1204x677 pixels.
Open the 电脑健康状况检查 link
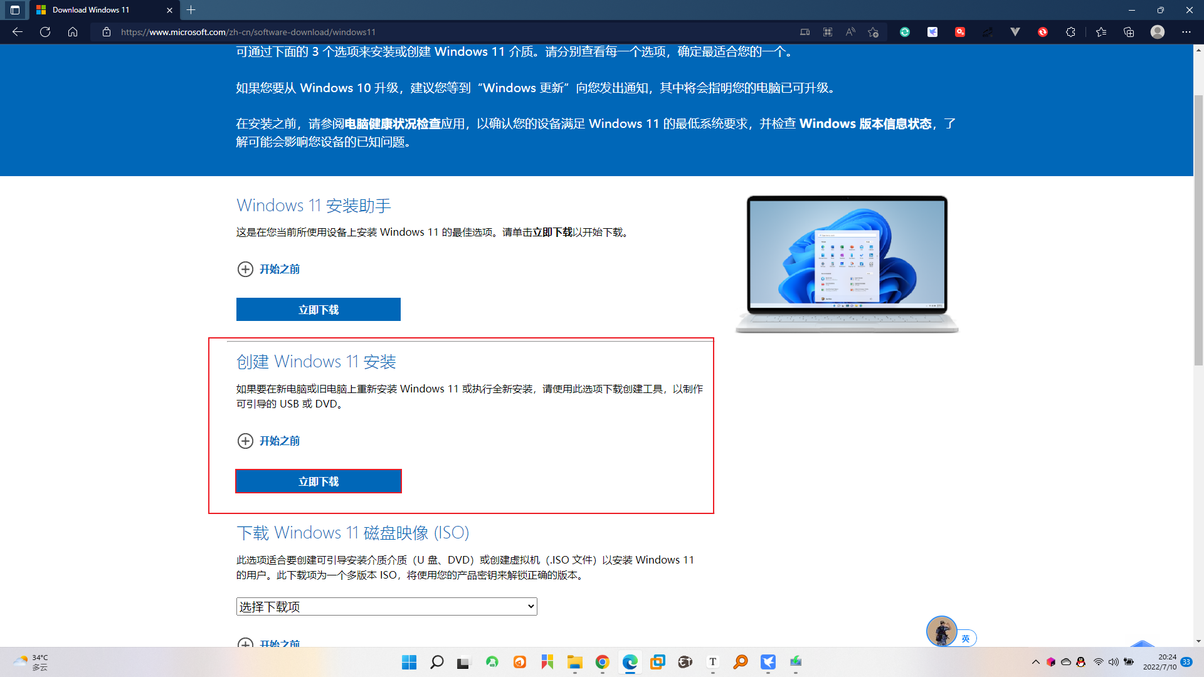click(393, 124)
